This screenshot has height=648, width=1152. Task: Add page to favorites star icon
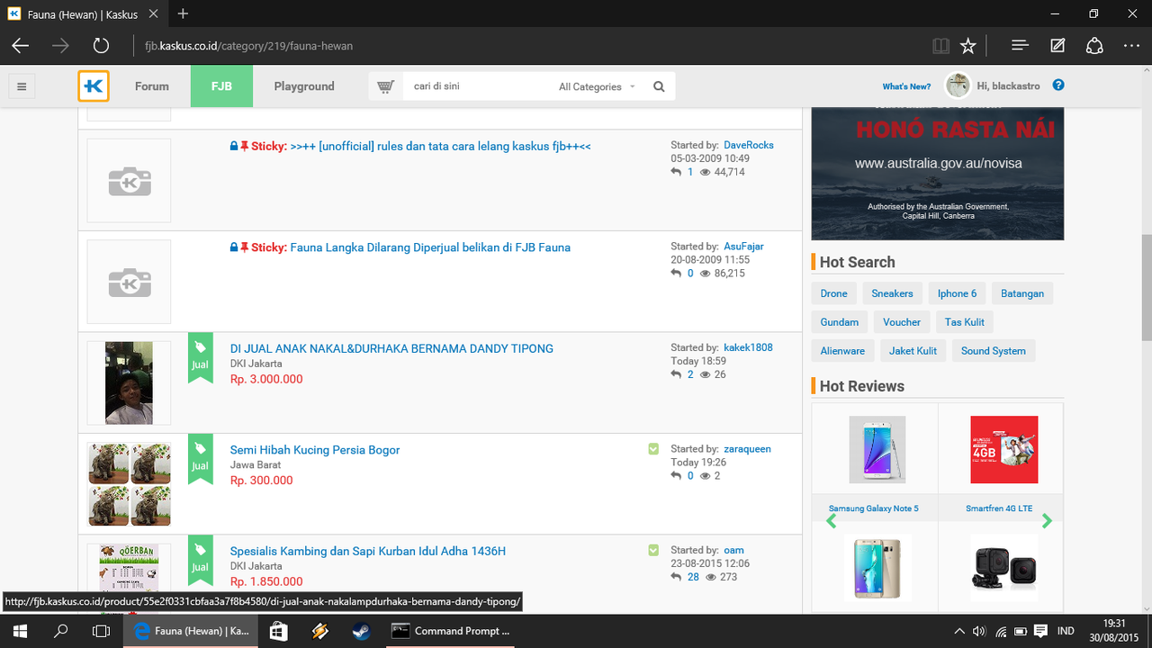coord(967,46)
